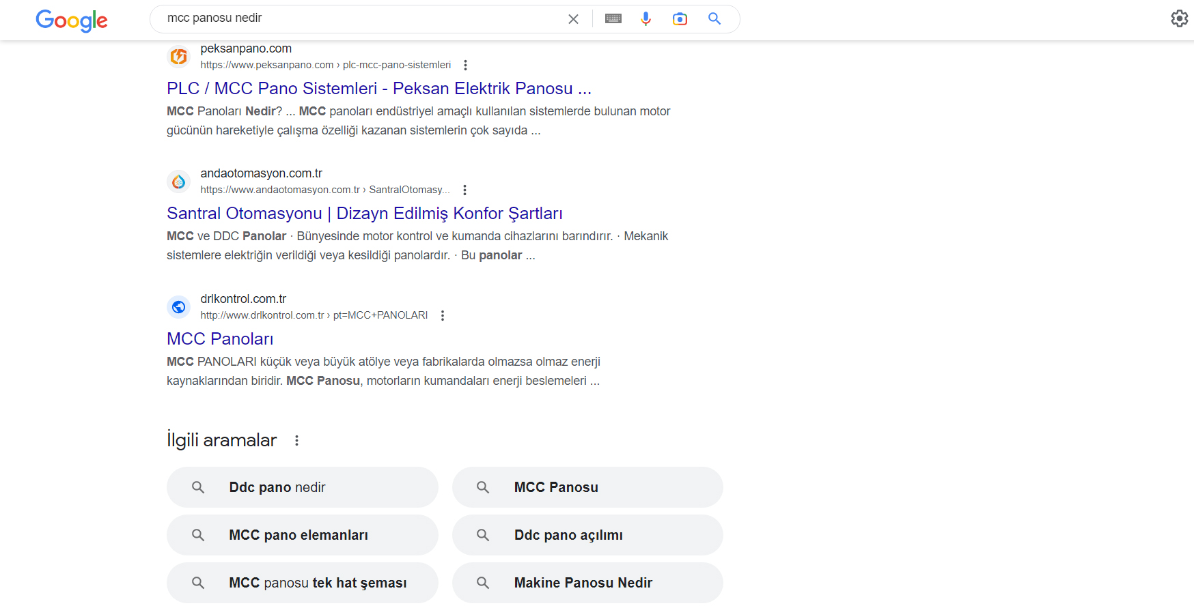Image resolution: width=1194 pixels, height=608 pixels.
Task: Click the drlkontrol.com.tr globe favicon
Action: pyautogui.click(x=179, y=307)
